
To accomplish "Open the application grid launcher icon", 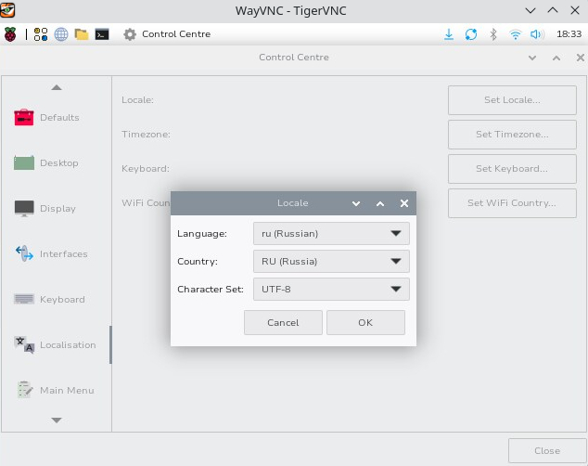I will tap(41, 34).
